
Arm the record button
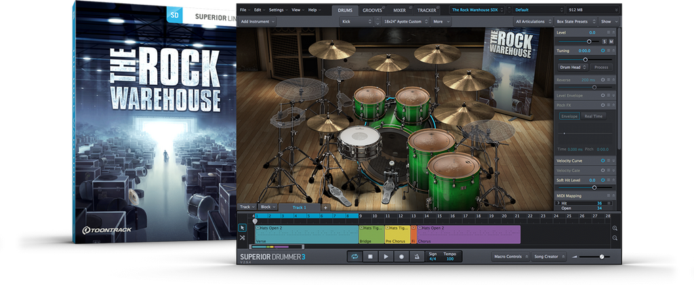coord(401,257)
